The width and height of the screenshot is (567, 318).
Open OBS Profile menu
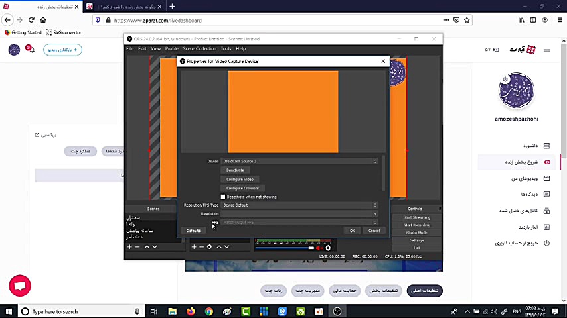172,49
